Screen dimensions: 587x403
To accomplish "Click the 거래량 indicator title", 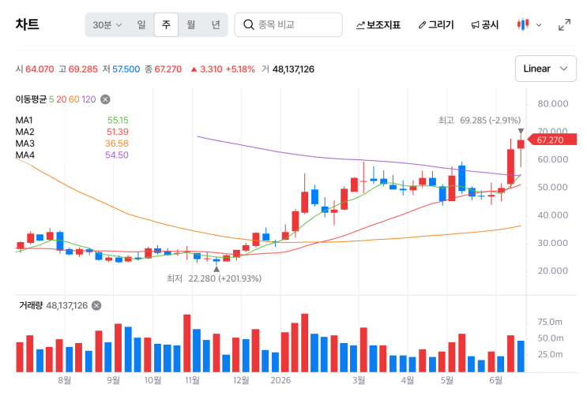I will coord(31,306).
